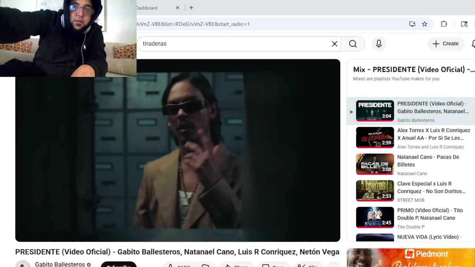Click the Natanael Cano channel name in playlist
The width and height of the screenshot is (475, 267).
coord(412,174)
